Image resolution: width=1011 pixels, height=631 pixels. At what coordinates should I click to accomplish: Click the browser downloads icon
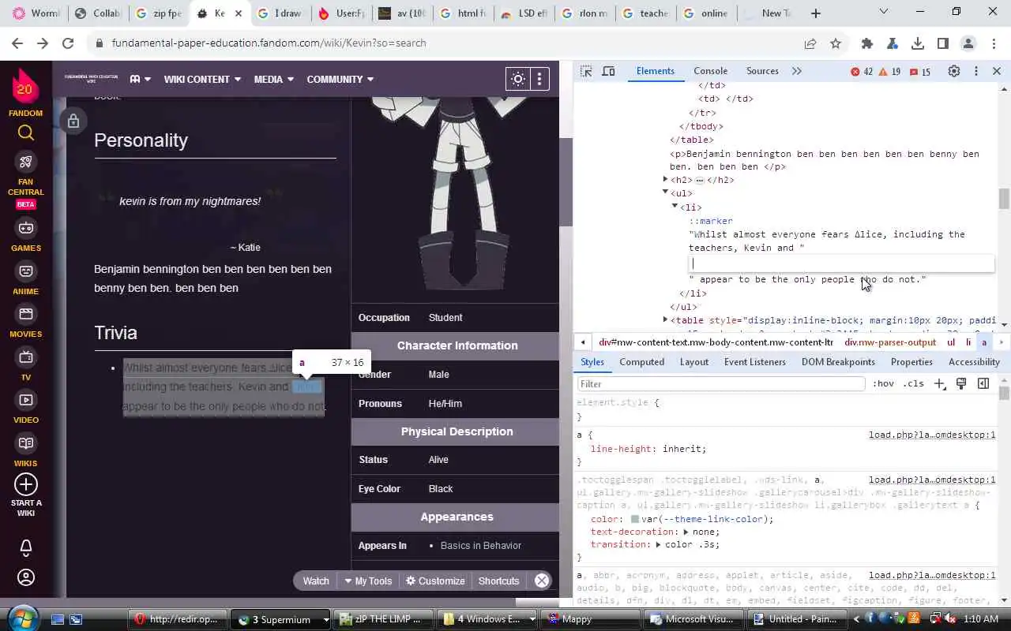click(x=918, y=43)
